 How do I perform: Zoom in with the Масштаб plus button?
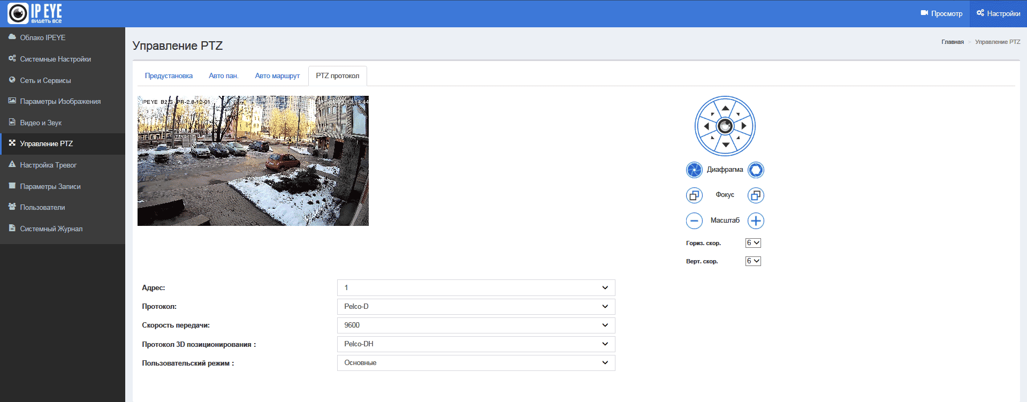pos(756,221)
